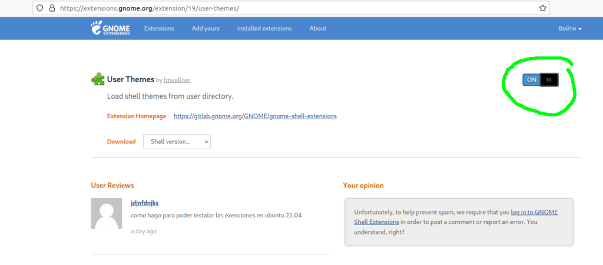Click the dark slider handle of the switch
The image size is (603, 265).
point(549,80)
